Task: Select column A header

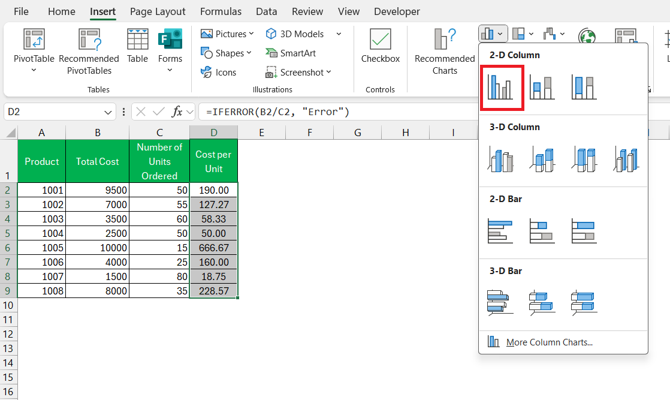Action: click(41, 133)
